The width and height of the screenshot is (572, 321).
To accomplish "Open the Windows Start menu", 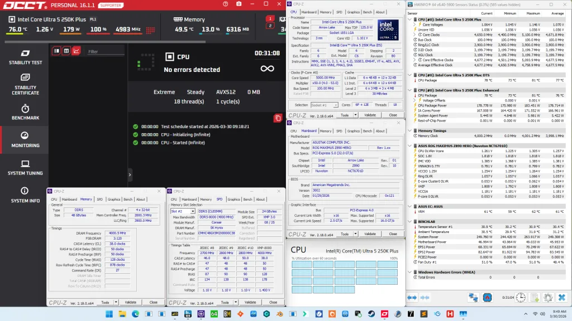I will point(109,314).
